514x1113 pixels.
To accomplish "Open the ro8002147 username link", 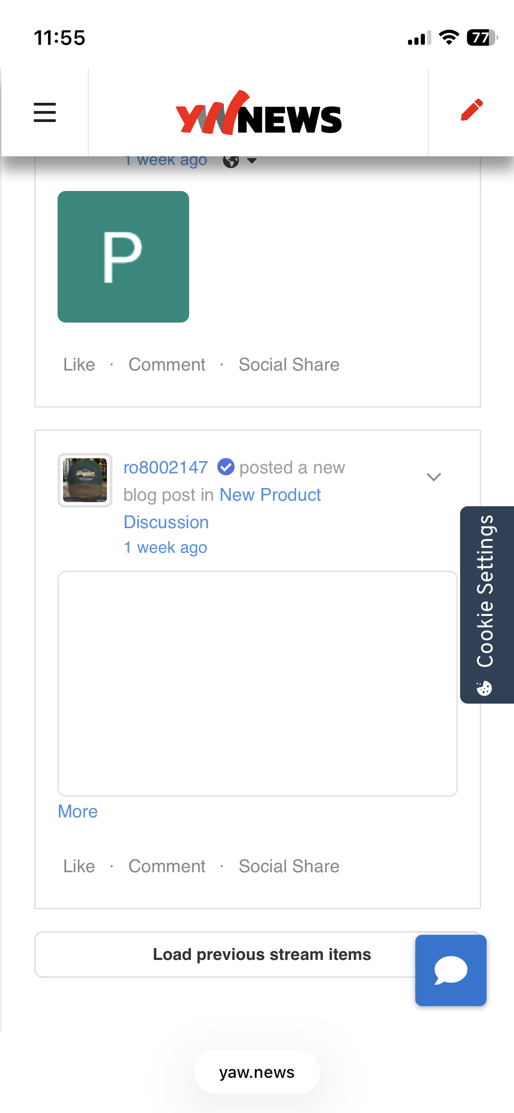I will coord(166,467).
